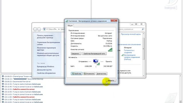Screen dimensions: 183x103
Task: Open Управление беспроводными сетями link
Action: pyautogui.click(x=48, y=43)
